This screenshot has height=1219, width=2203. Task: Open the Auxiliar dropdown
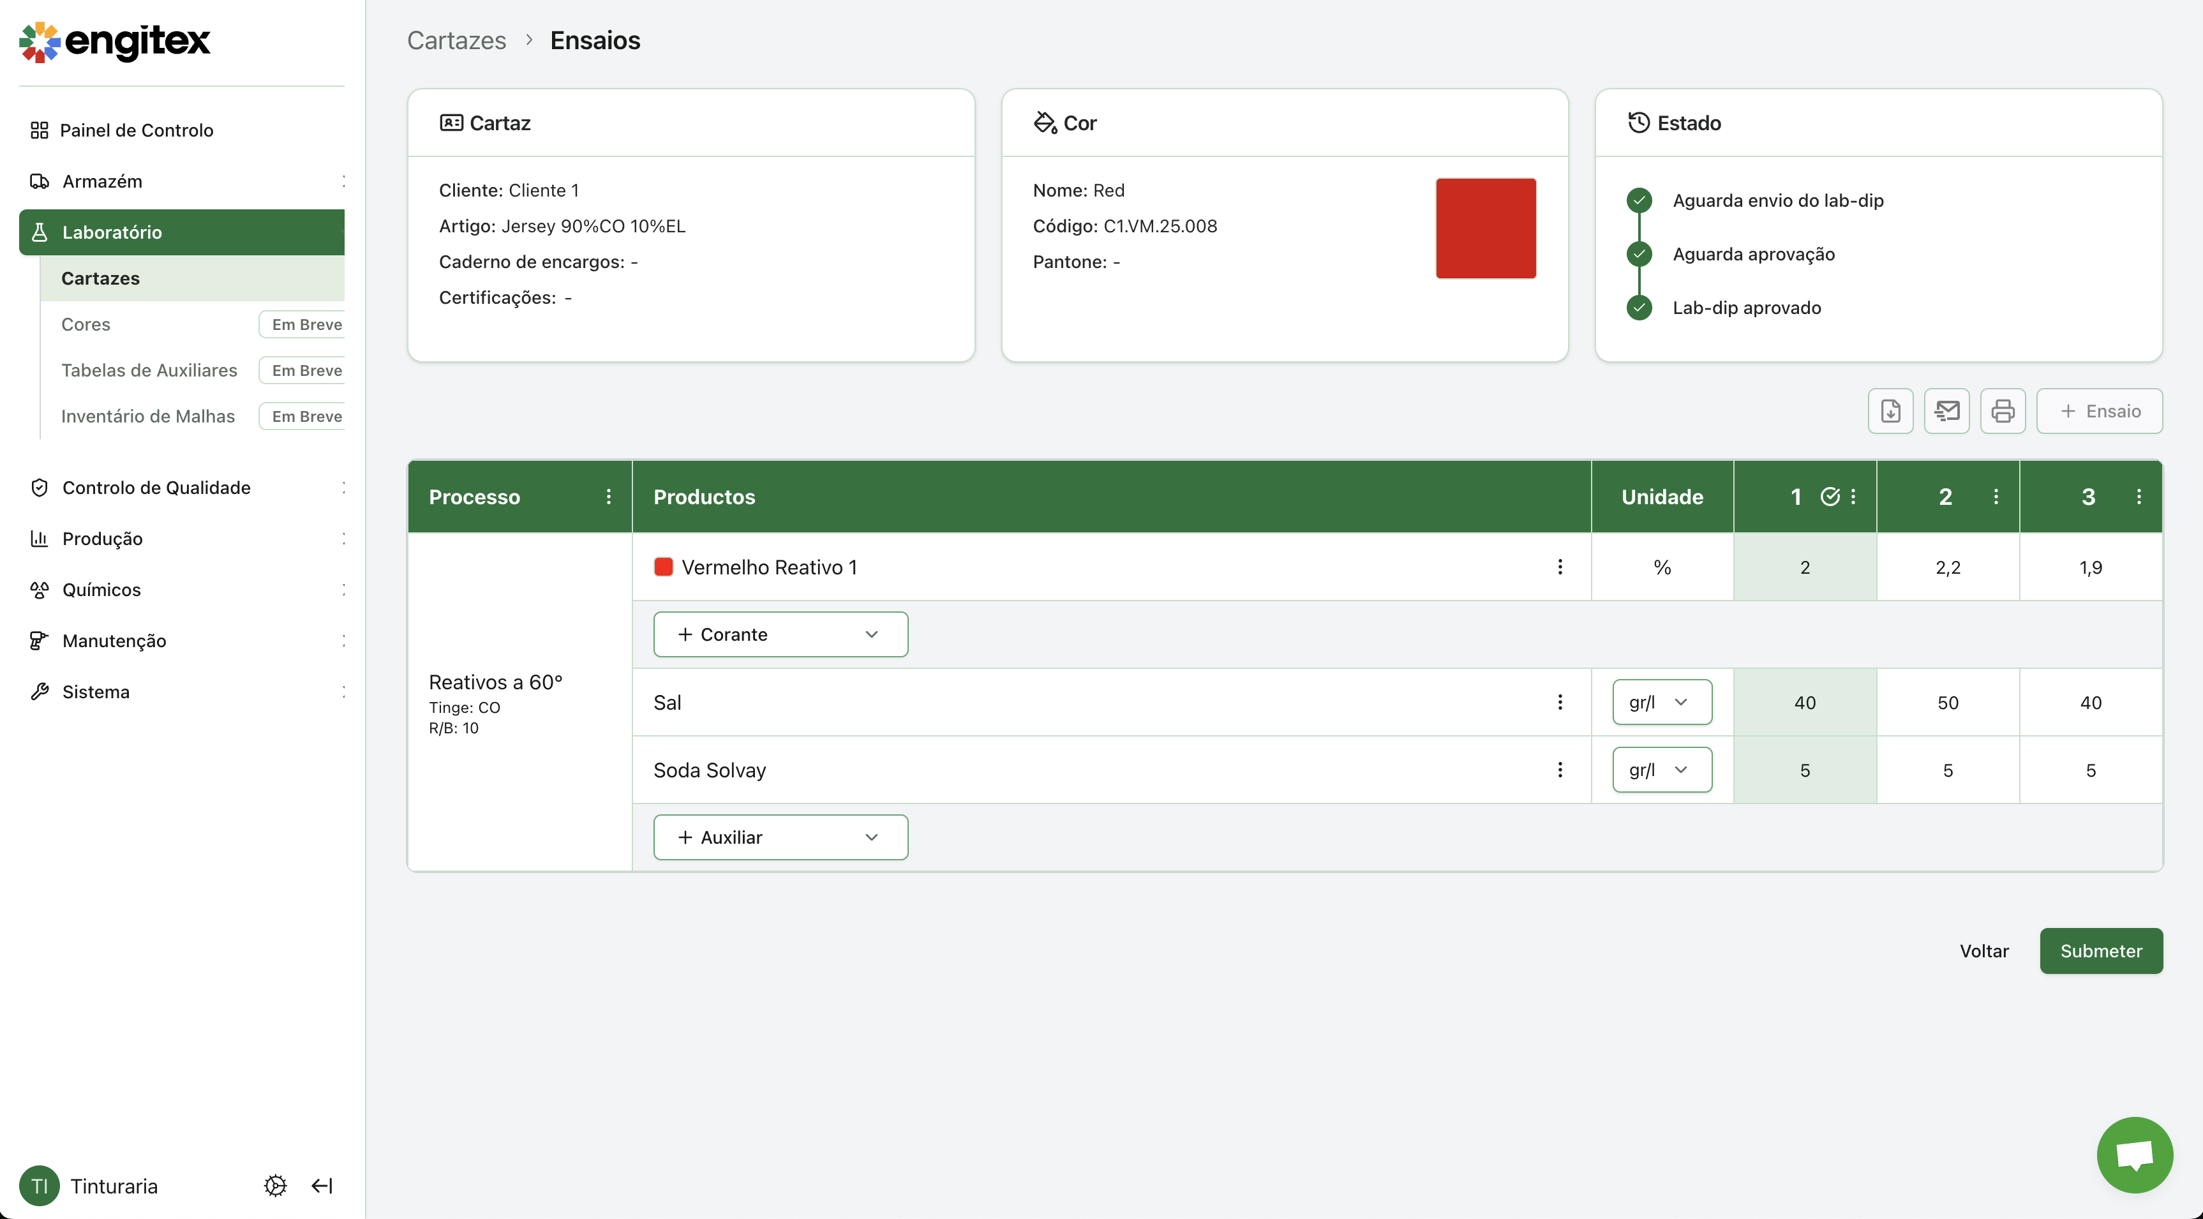780,837
